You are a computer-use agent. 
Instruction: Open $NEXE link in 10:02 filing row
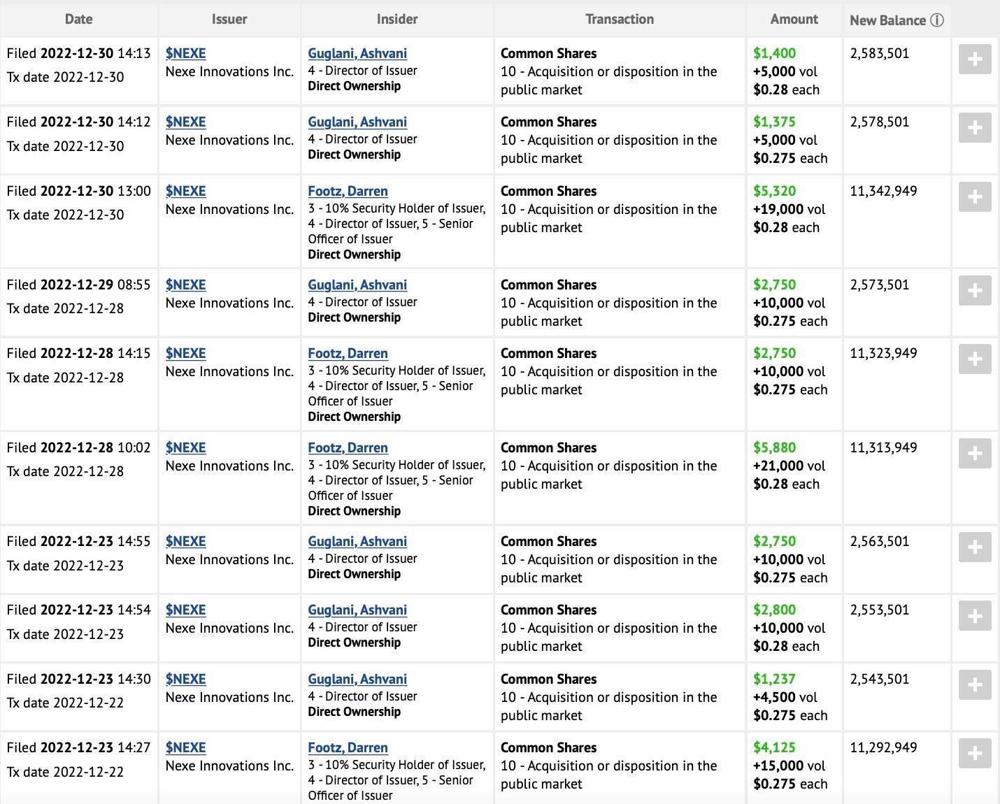[x=186, y=447]
